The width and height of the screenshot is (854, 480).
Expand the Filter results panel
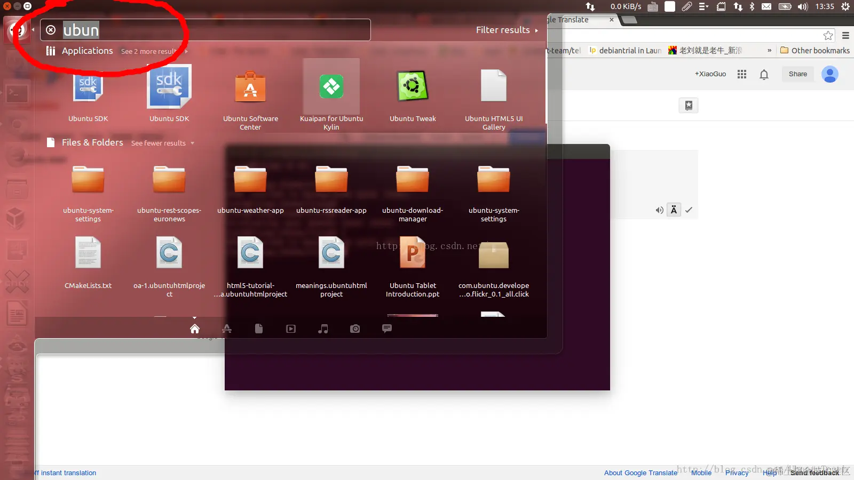point(507,30)
